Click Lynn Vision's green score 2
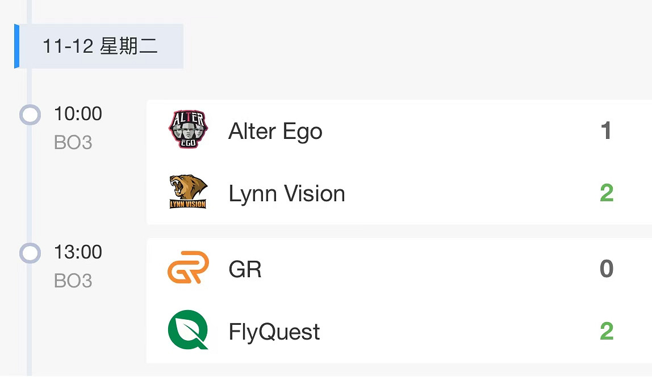The image size is (652, 377). coord(607,193)
